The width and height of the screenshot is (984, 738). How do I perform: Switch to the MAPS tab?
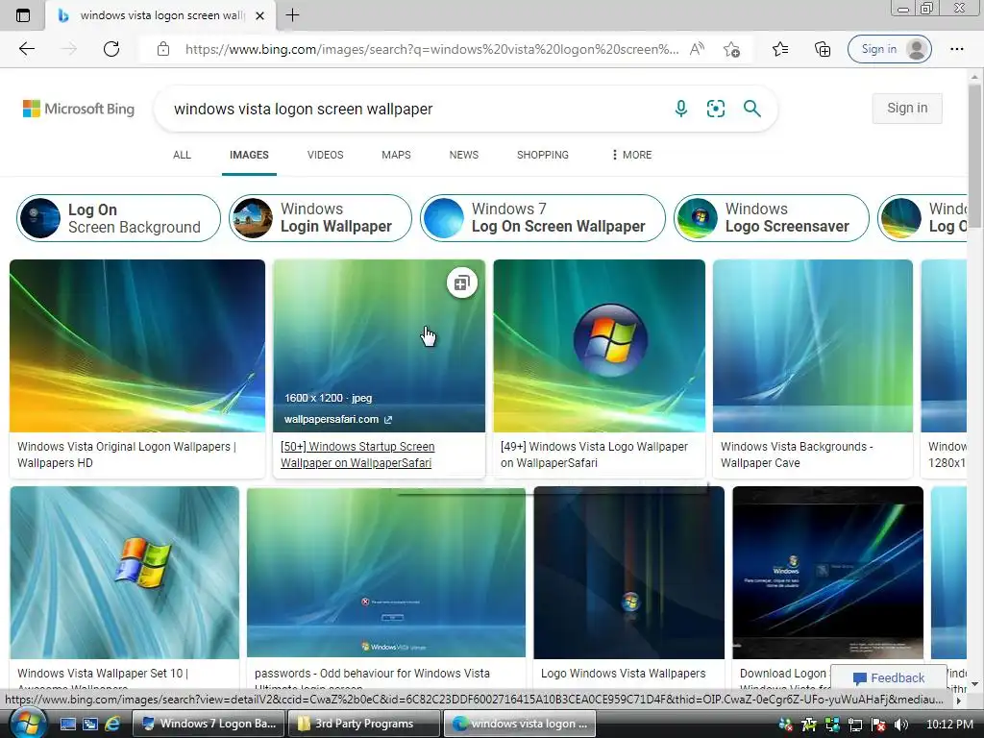(396, 155)
